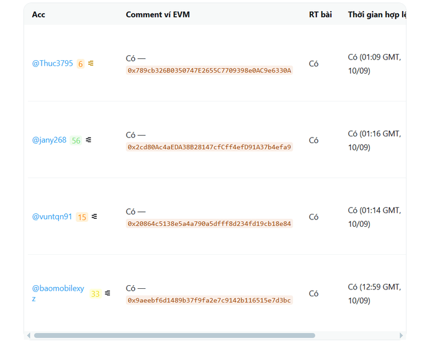Click the orange 15 badge for @vuntqn91
This screenshot has height=349, width=422.
(82, 217)
